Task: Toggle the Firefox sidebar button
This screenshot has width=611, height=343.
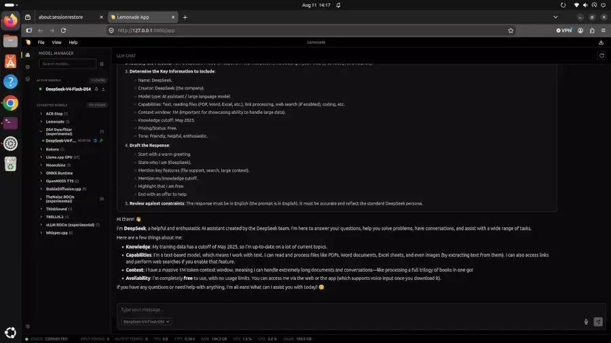Action: coord(29,31)
